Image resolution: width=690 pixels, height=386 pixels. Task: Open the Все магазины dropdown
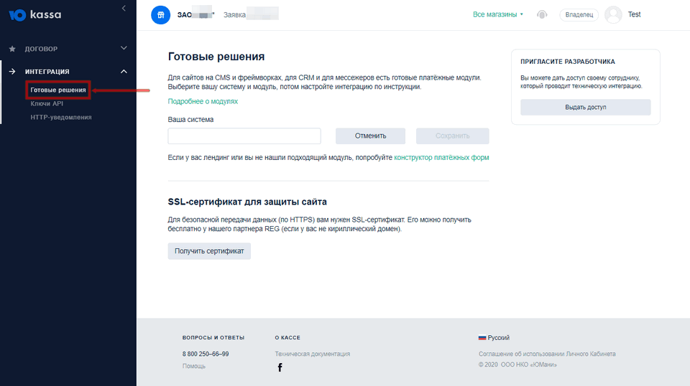[498, 14]
